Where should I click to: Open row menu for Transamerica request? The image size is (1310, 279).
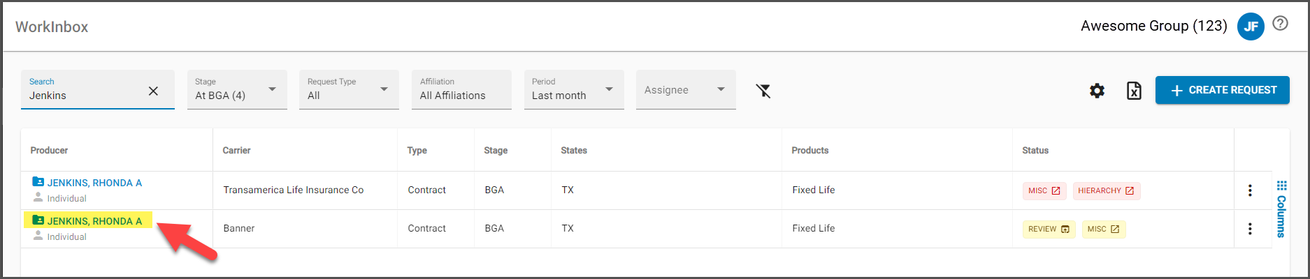[x=1250, y=190]
